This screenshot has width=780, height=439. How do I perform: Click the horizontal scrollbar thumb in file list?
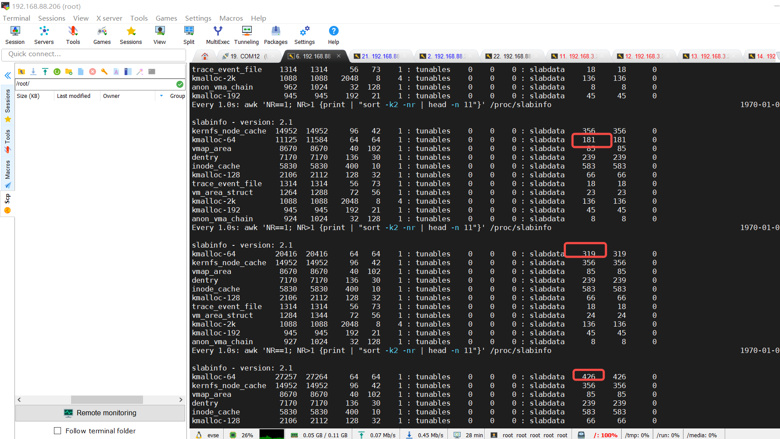pyautogui.click(x=107, y=399)
